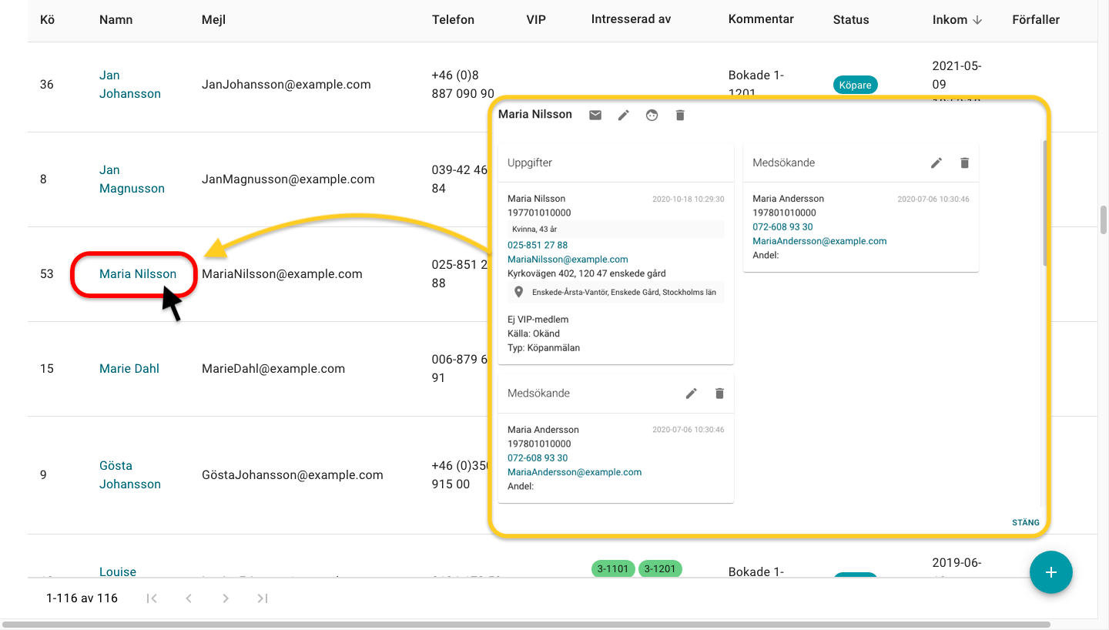1109x630 pixels.
Task: Go to last page of the table
Action: point(263,598)
